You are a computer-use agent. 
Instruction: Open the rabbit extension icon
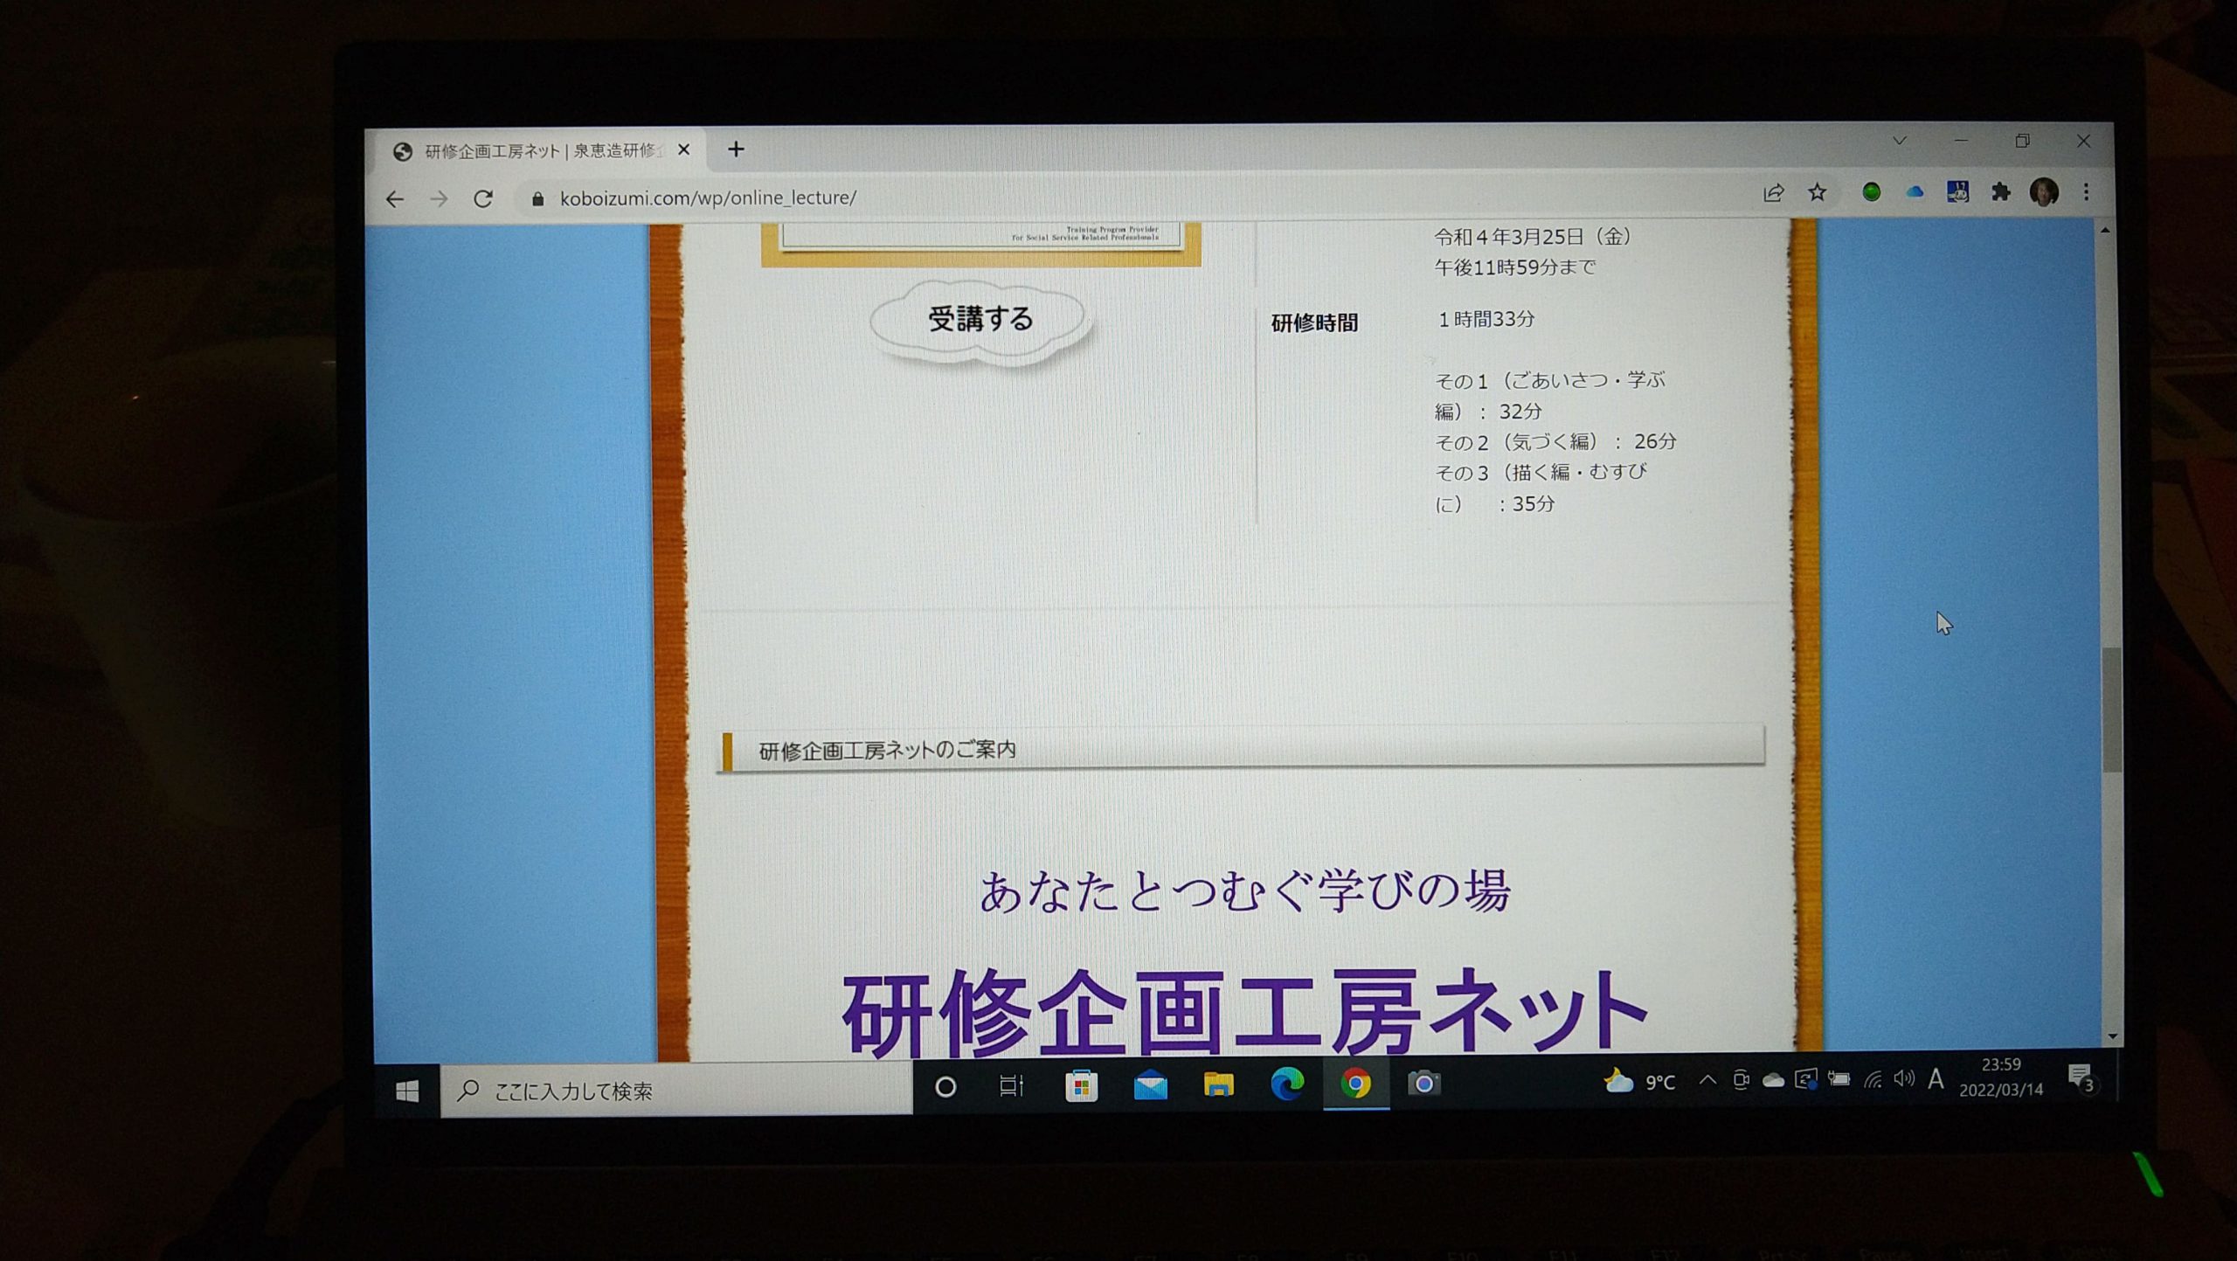(x=1957, y=191)
